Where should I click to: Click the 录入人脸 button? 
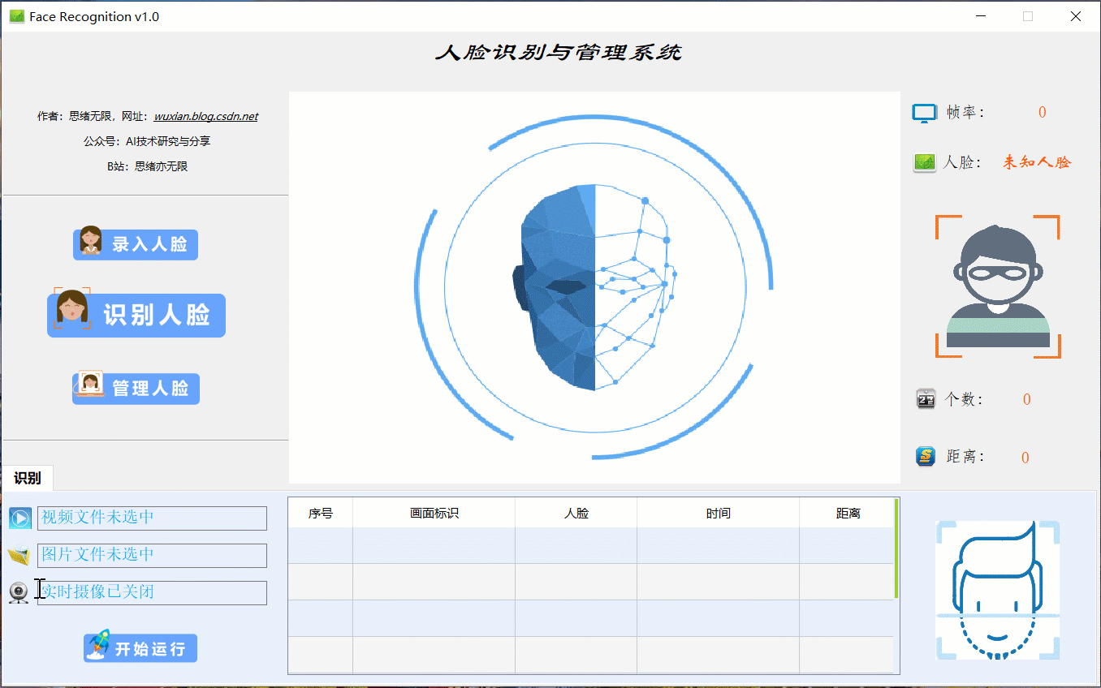[136, 243]
